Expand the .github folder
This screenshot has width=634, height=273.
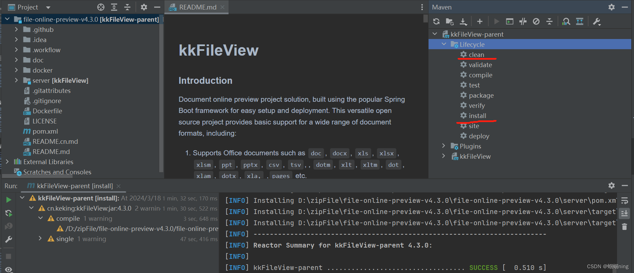point(16,30)
